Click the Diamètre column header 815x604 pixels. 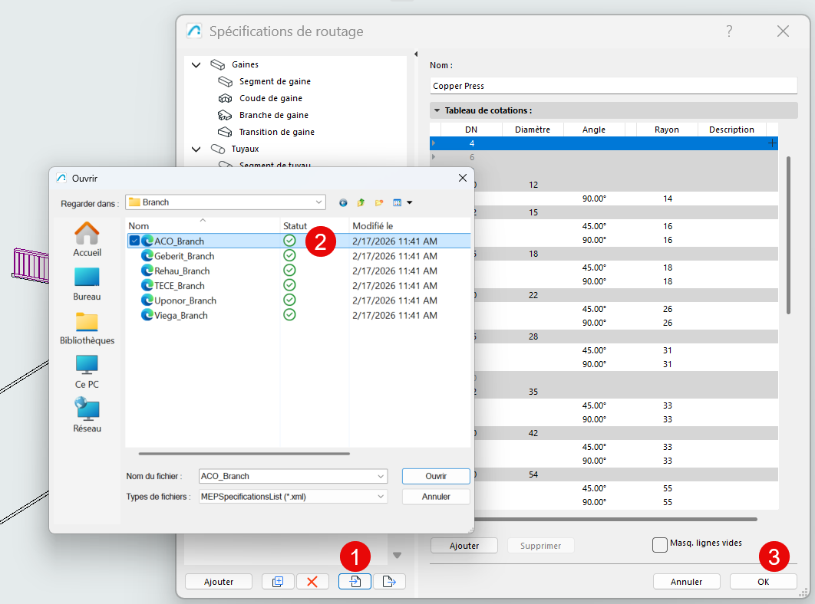pyautogui.click(x=533, y=130)
